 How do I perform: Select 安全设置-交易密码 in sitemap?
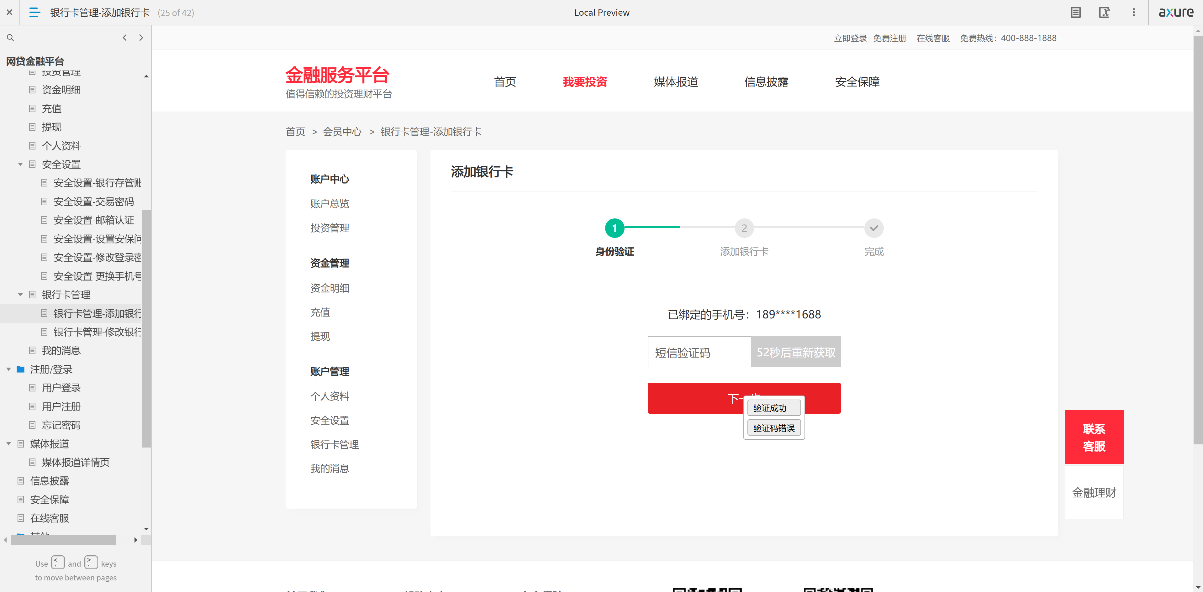pos(93,202)
